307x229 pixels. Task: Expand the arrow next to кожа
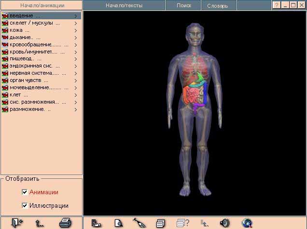pos(76,30)
